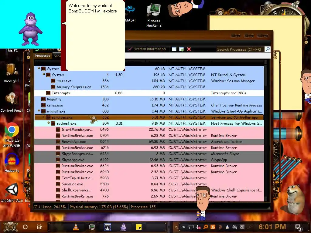Click the Registry process icon

click(43, 99)
